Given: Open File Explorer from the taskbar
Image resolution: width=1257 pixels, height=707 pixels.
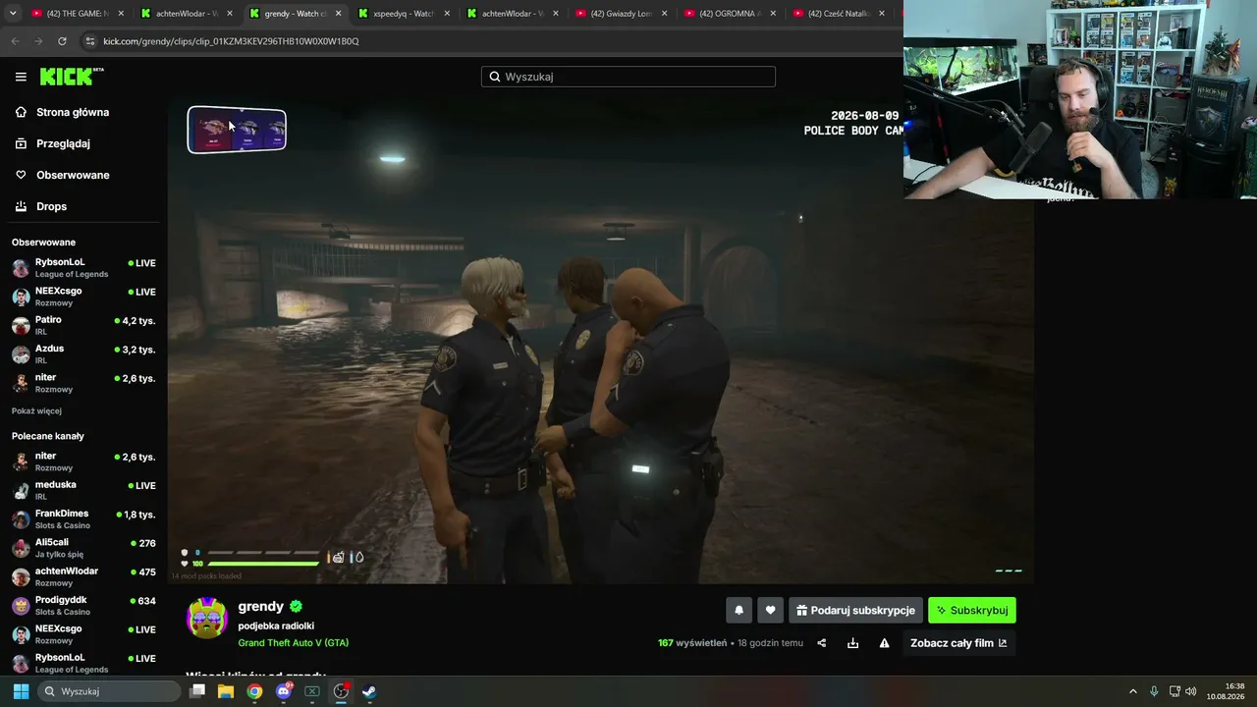Looking at the screenshot, I should coord(226,691).
